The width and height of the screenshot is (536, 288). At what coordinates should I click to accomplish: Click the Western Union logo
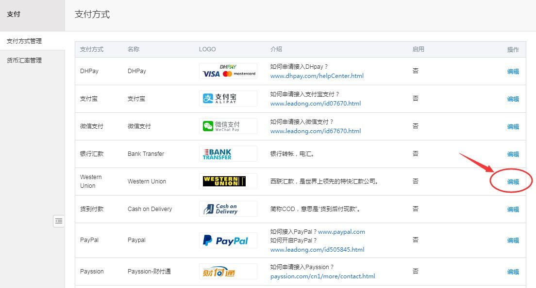click(228, 182)
